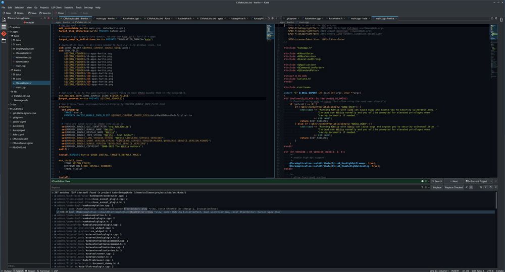
Task: Click the Open... toolbar button
Action: (19, 13)
